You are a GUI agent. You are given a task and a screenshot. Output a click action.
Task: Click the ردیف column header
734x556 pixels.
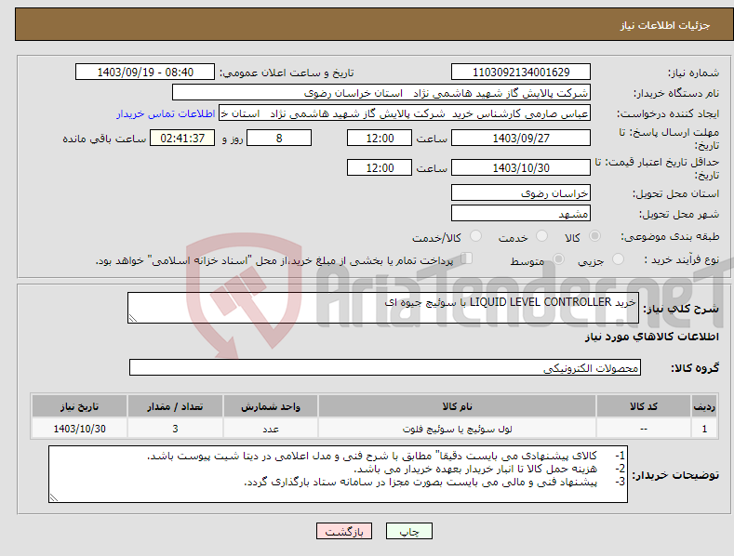[704, 406]
